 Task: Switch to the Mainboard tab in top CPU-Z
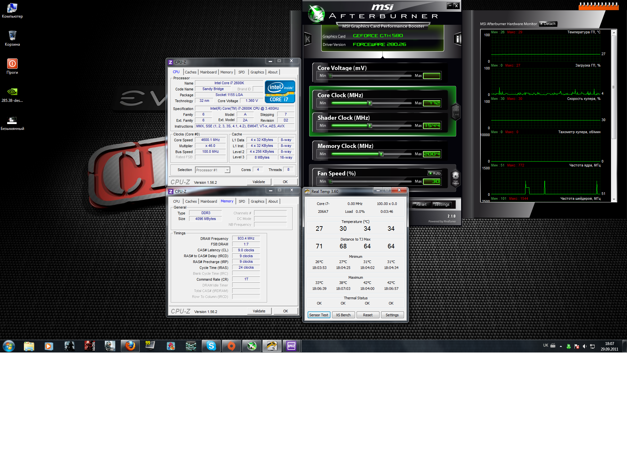(208, 72)
